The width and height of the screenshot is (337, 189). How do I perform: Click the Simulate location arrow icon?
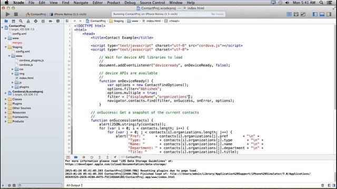click(x=115, y=157)
